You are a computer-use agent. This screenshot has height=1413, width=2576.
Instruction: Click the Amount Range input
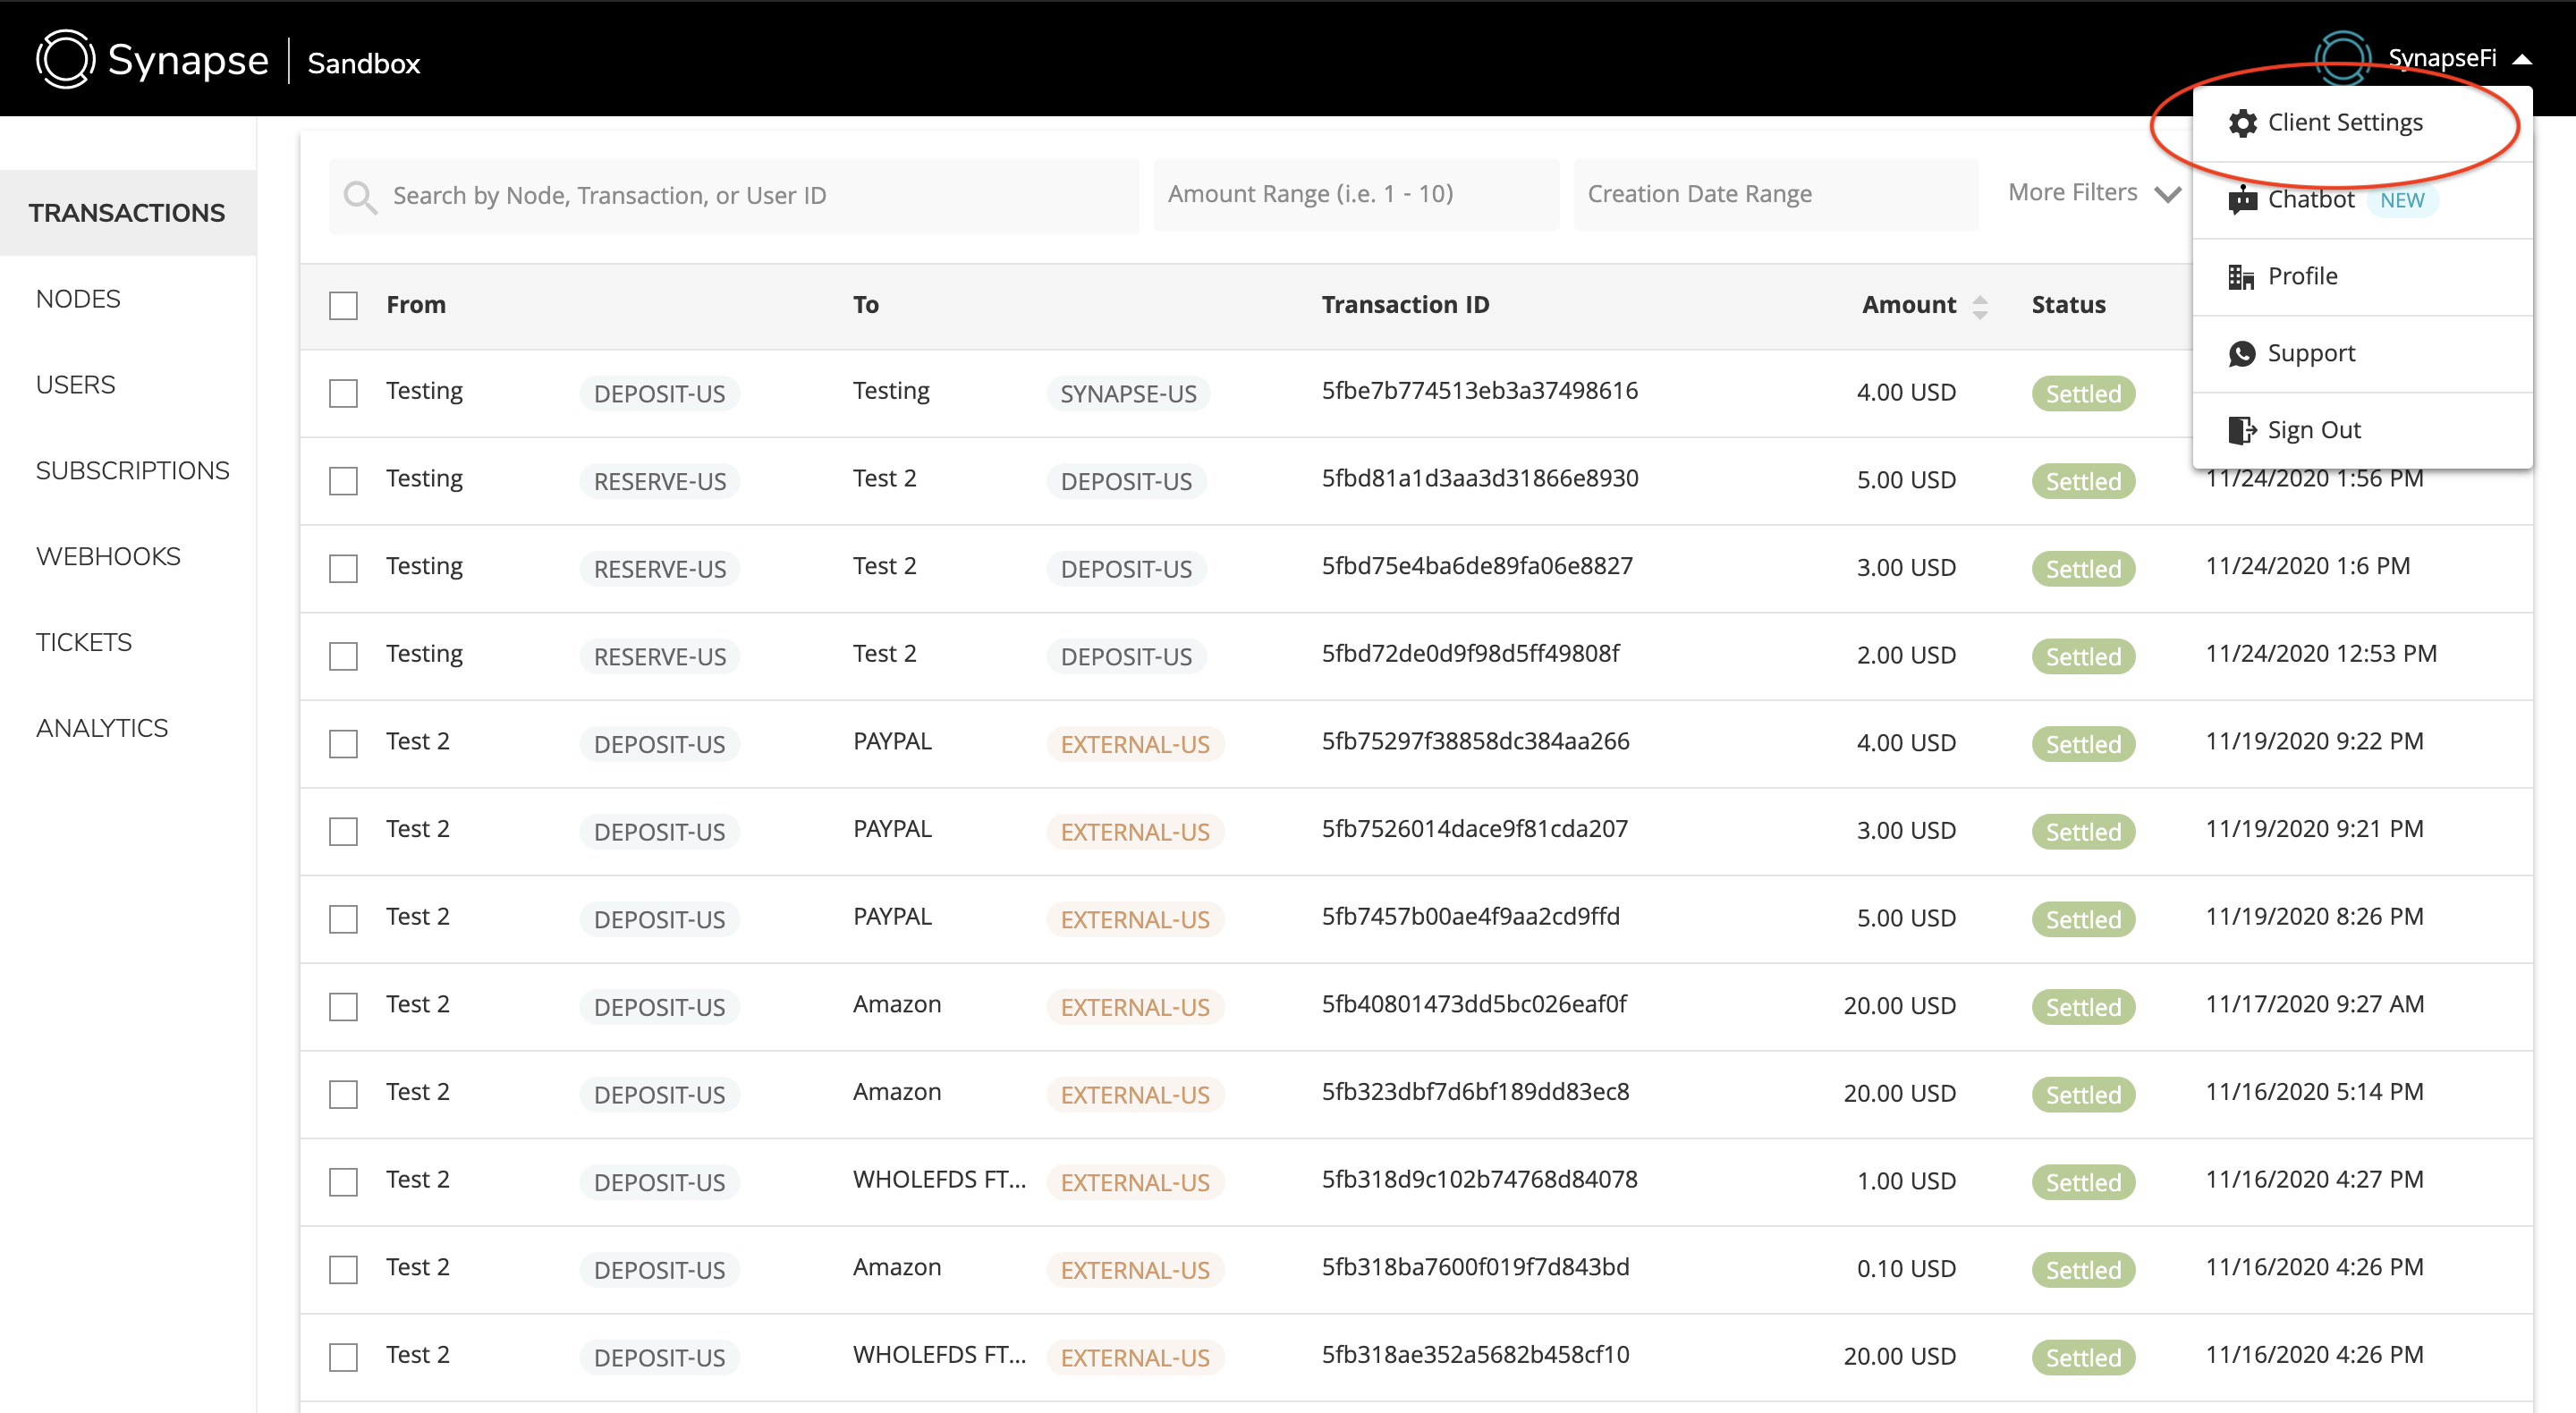(1356, 195)
